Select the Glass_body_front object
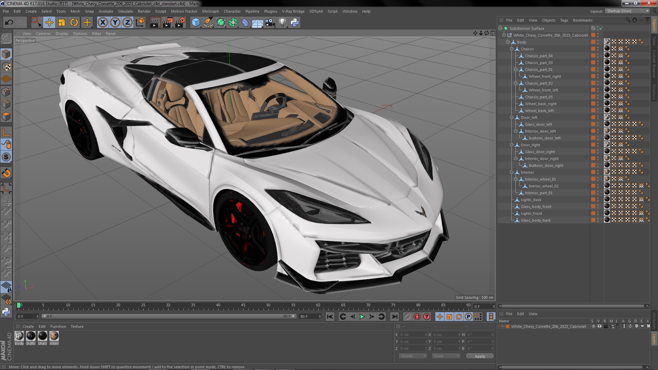This screenshot has height=370, width=658. pyautogui.click(x=536, y=207)
